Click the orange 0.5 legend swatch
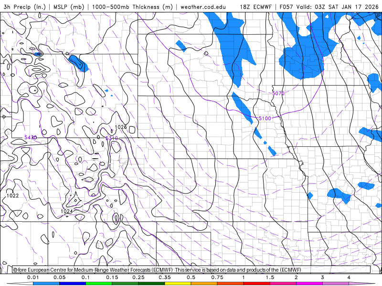 204,284
